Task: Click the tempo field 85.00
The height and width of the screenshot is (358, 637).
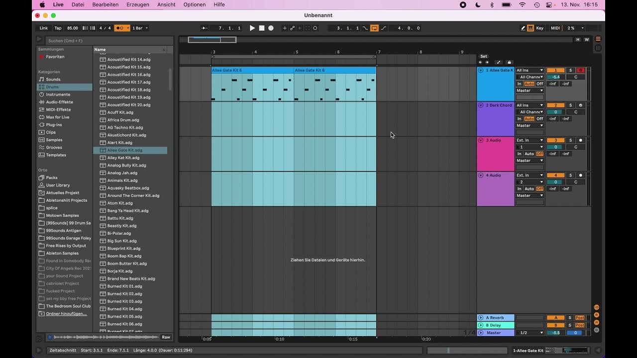Action: (x=73, y=28)
